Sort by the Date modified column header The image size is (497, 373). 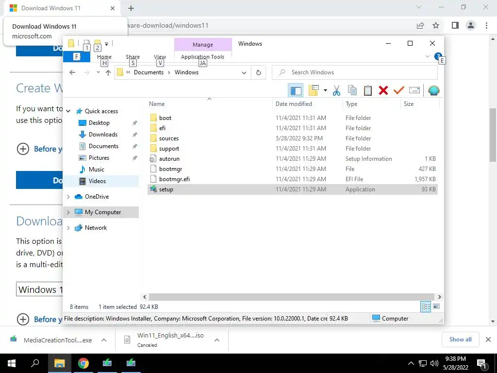click(x=307, y=104)
